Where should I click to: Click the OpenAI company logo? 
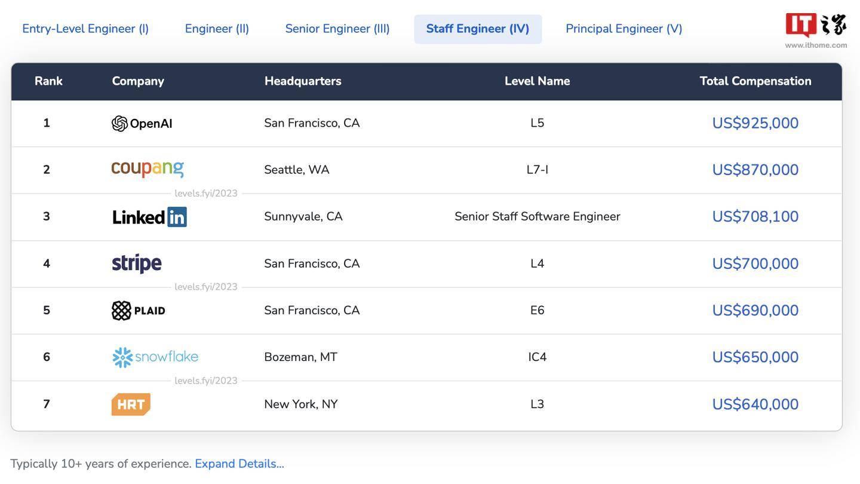click(x=142, y=124)
